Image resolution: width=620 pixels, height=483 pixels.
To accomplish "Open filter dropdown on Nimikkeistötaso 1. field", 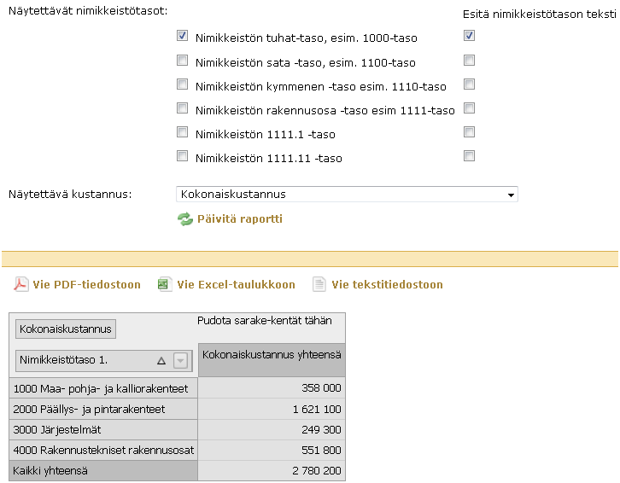I will point(180,360).
